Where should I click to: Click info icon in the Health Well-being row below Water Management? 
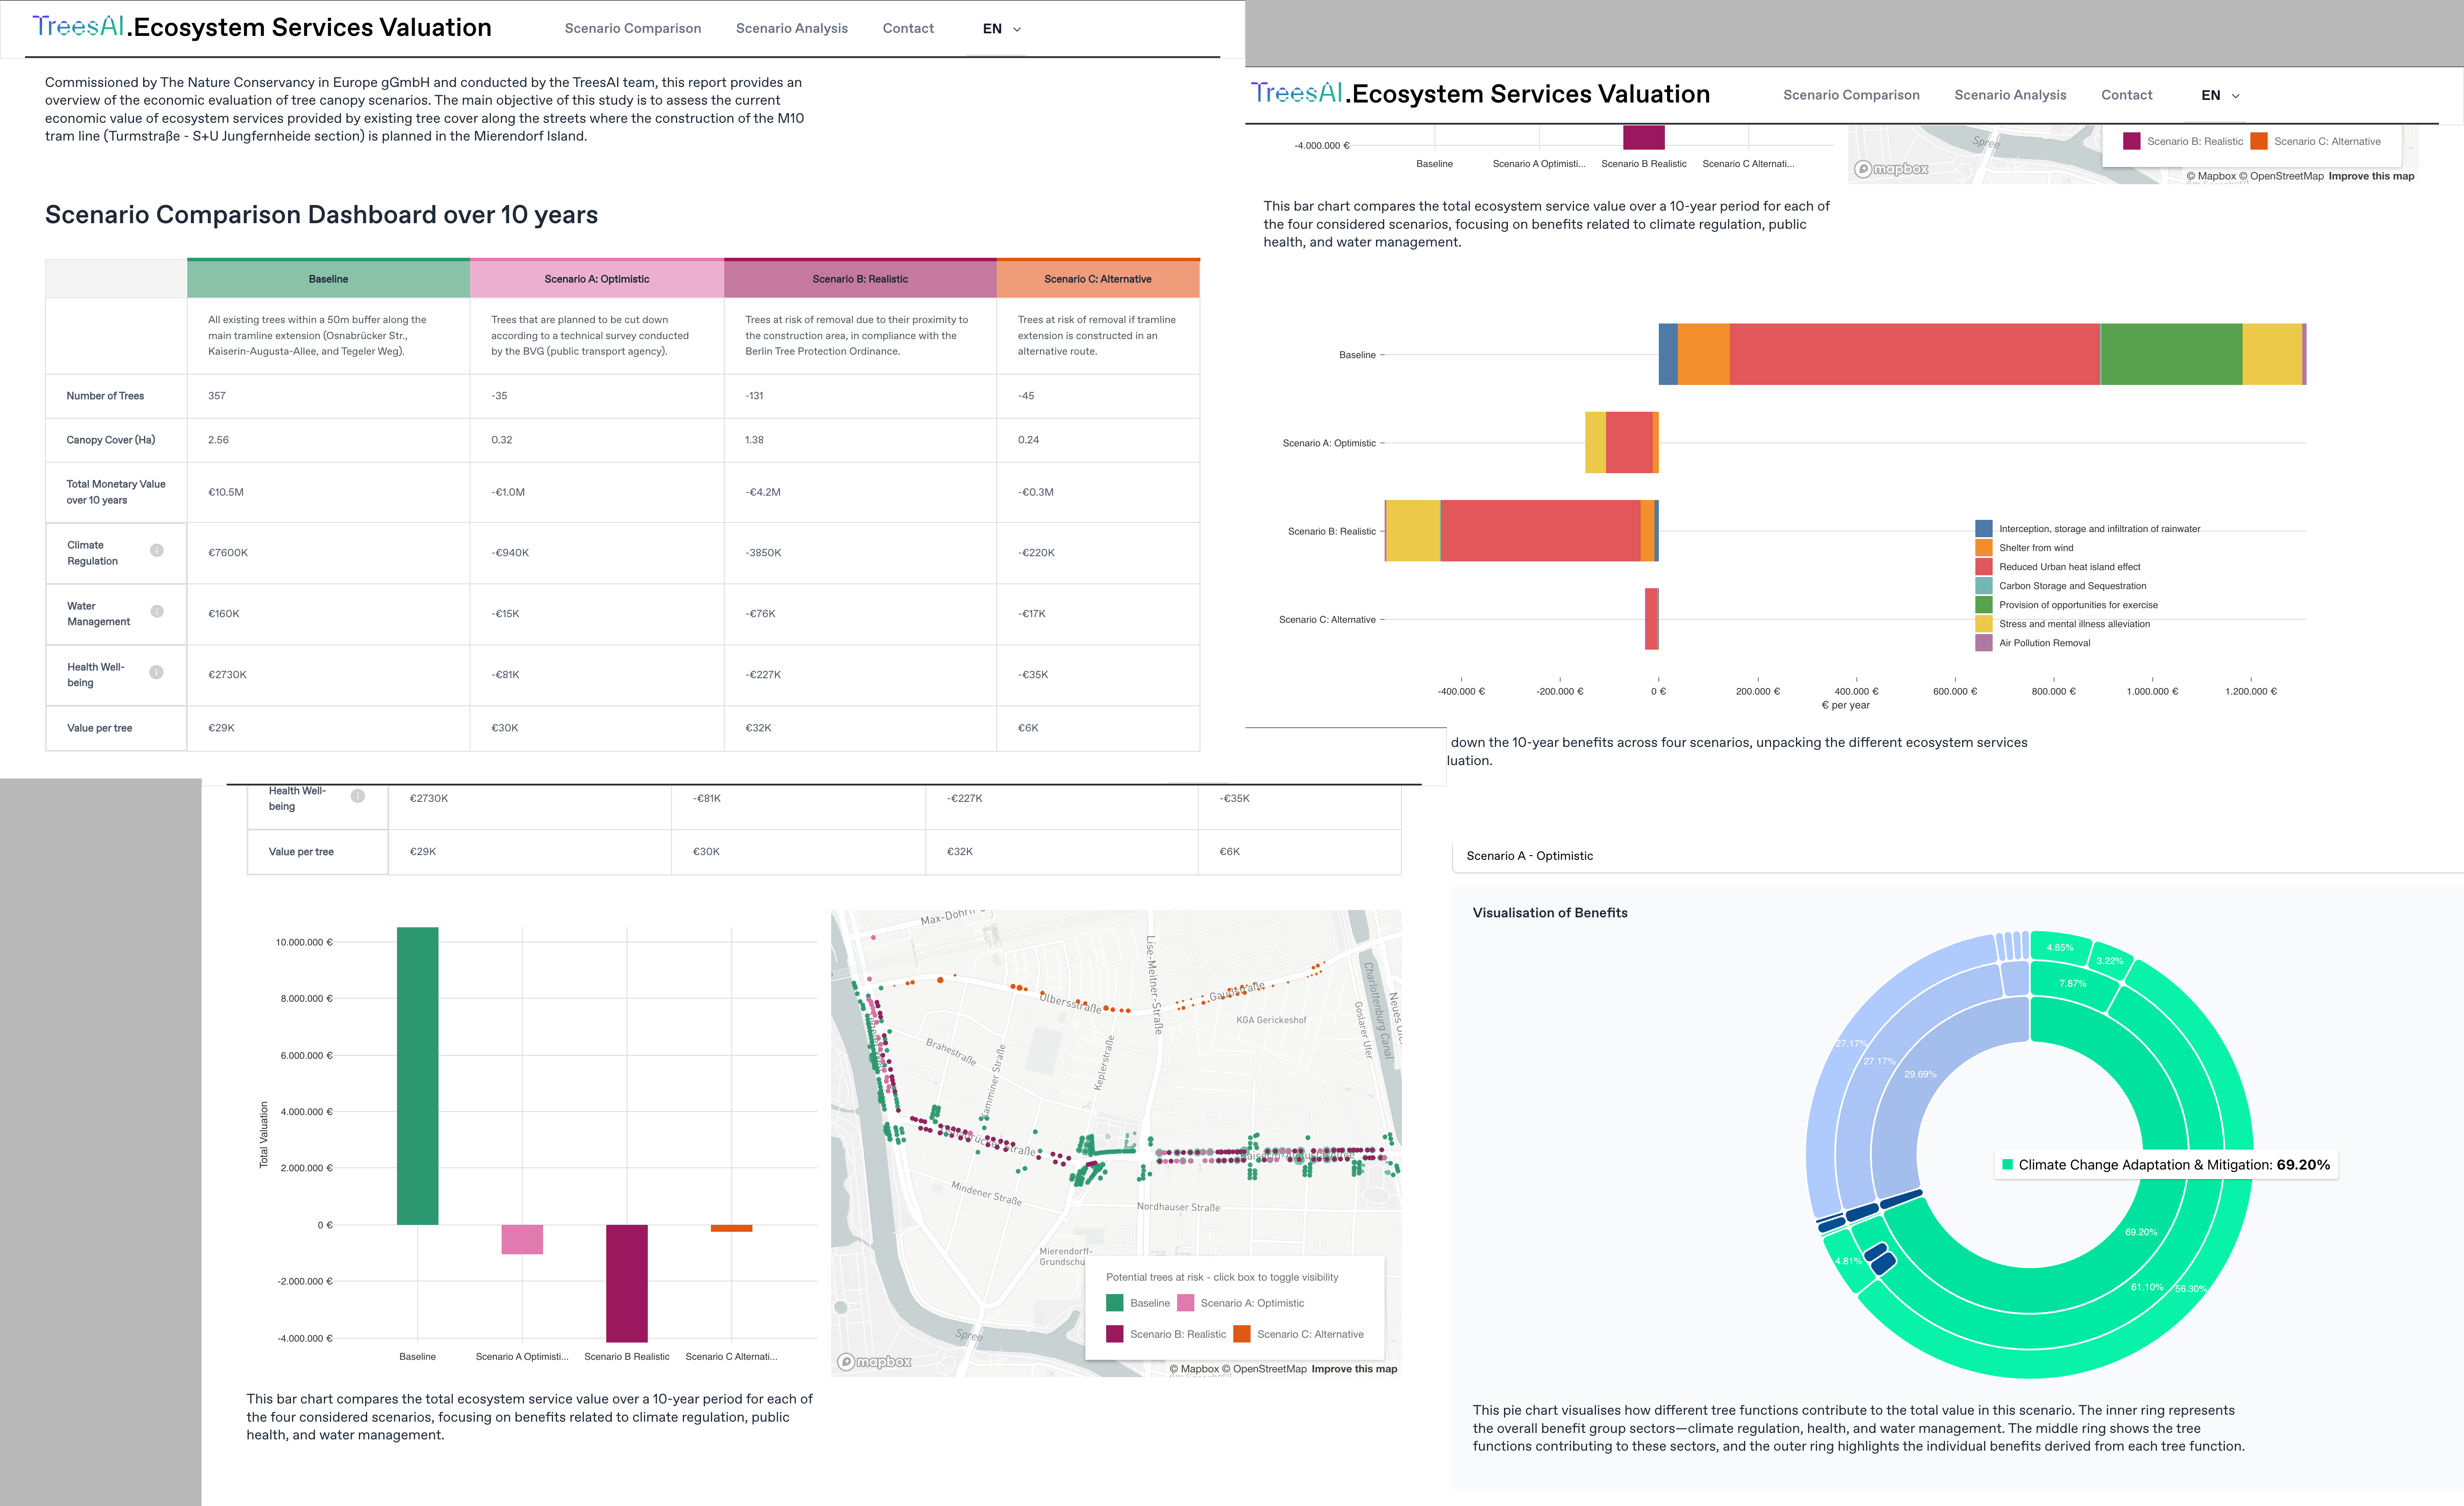[157, 672]
